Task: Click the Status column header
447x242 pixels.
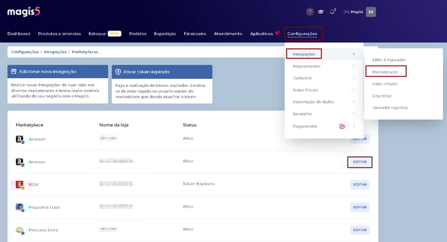Action: click(x=189, y=125)
